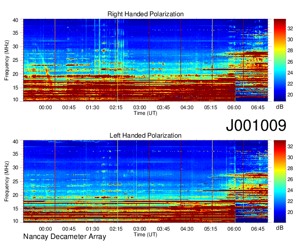Click the 32 dB value on Left Handed colorbar
Screen dimensions: 298x242
click(290, 146)
